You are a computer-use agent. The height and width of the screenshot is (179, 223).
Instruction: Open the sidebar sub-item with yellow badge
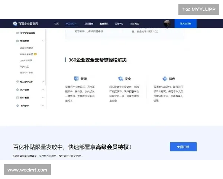(x=26, y=54)
